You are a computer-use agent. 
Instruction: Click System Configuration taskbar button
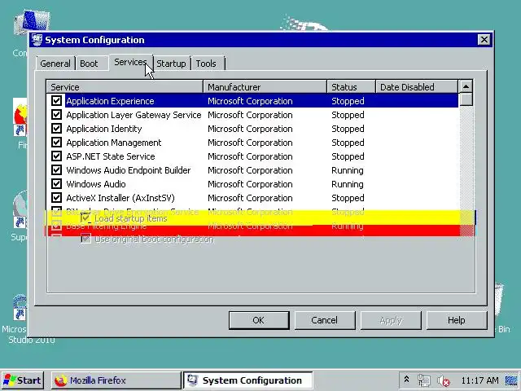tap(247, 380)
